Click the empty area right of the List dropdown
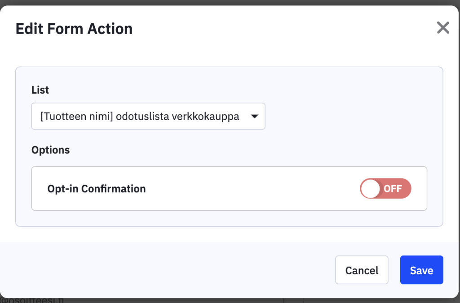Image resolution: width=460 pixels, height=303 pixels. tap(350, 117)
